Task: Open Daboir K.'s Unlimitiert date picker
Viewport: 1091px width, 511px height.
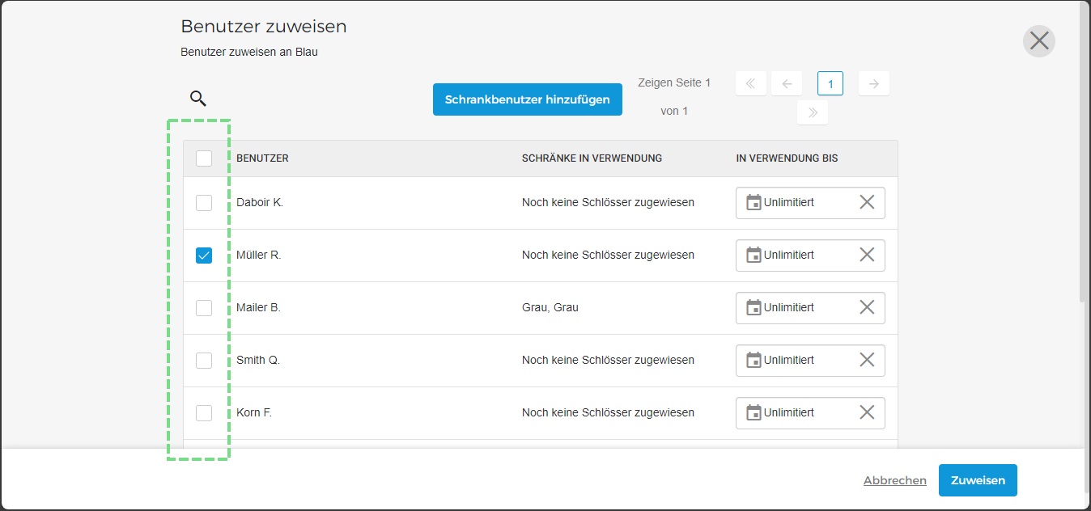Action: coord(810,202)
